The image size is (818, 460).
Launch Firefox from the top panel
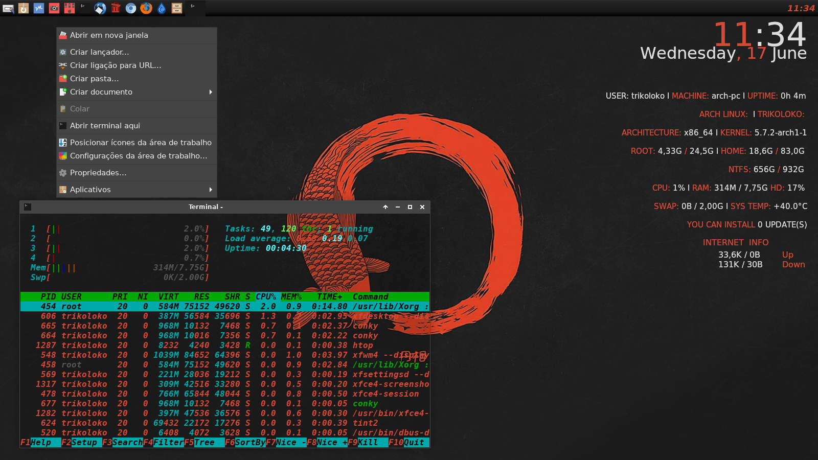coord(146,8)
